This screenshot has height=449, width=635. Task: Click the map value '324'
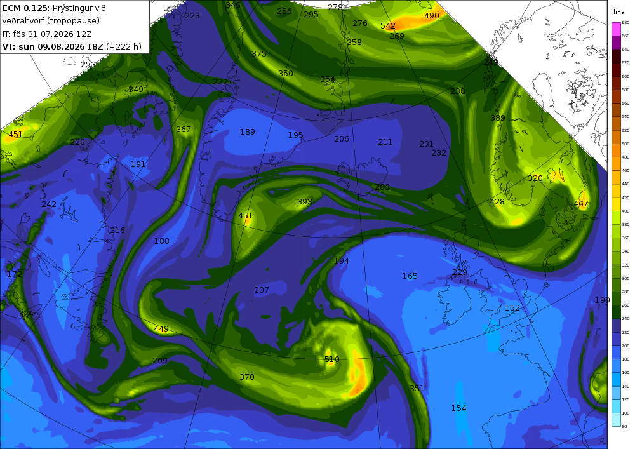(x=26, y=313)
